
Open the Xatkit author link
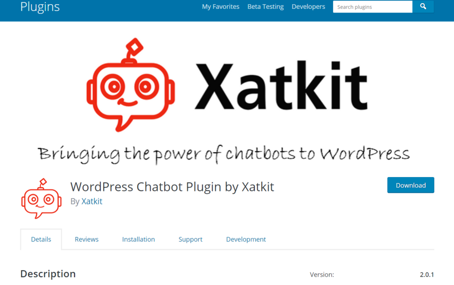tap(92, 201)
